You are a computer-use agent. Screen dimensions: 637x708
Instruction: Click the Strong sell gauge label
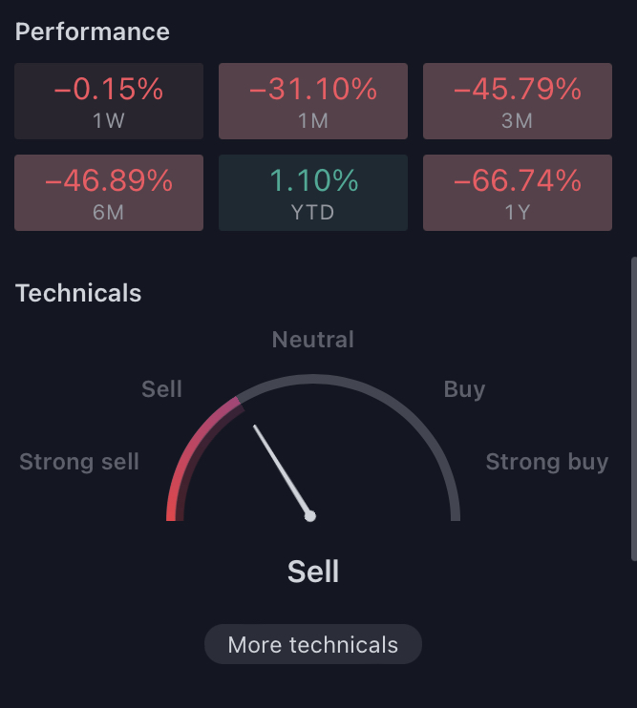(x=79, y=462)
